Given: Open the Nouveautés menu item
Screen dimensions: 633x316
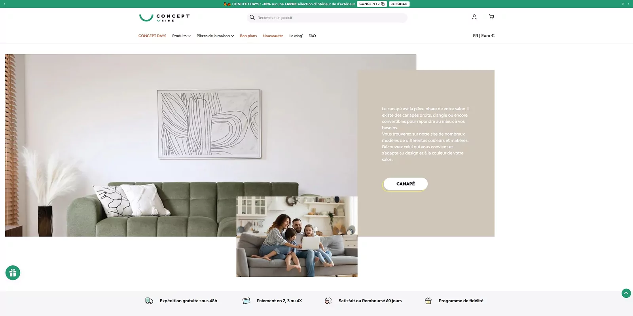Looking at the screenshot, I should pyautogui.click(x=273, y=36).
